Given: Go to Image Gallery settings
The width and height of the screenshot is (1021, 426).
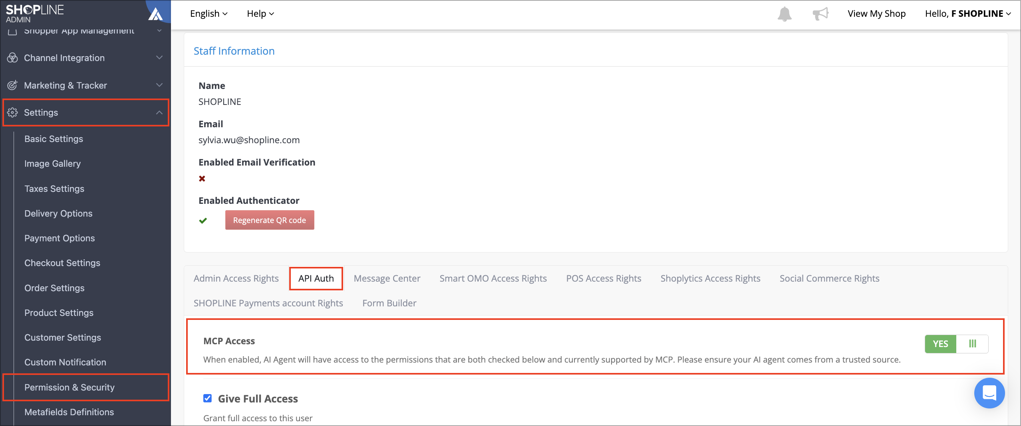Looking at the screenshot, I should click(x=52, y=164).
